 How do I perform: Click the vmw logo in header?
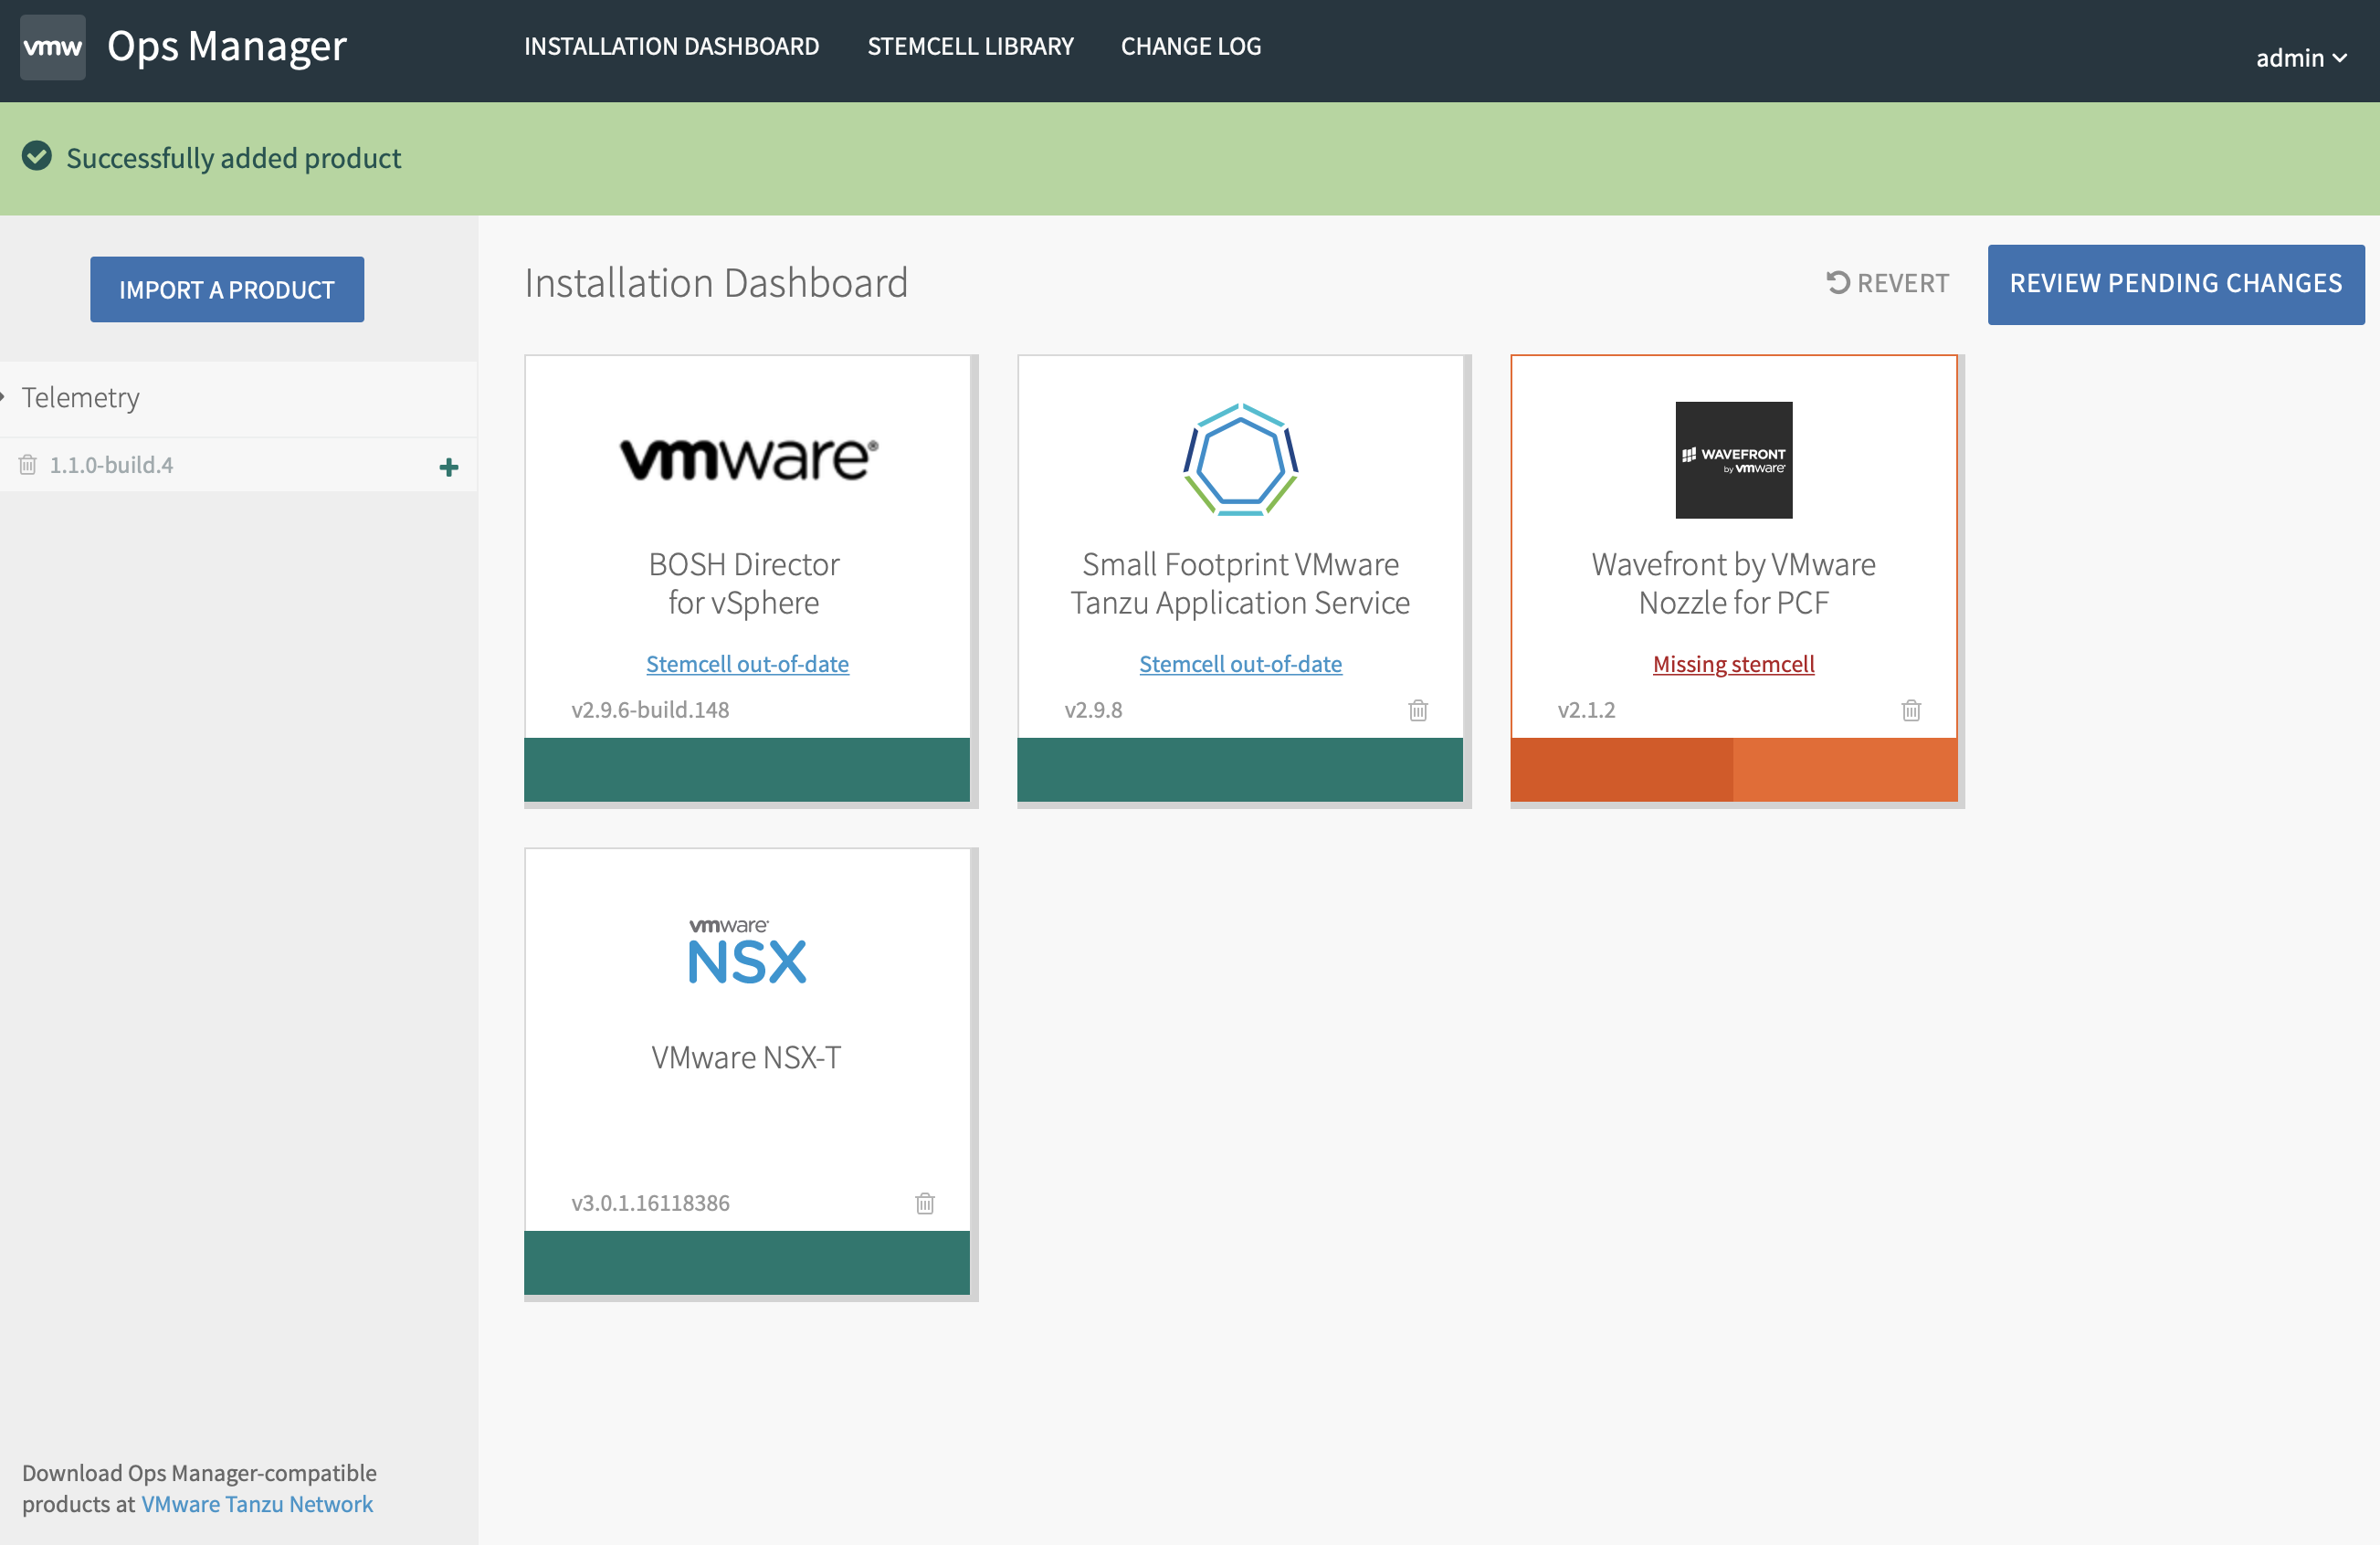point(52,47)
